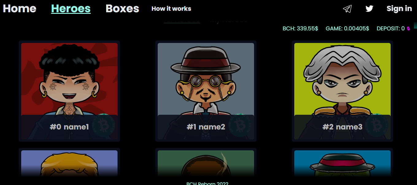Viewport: 417px width, 185px height.
Task: Go to the Home page
Action: tap(20, 9)
